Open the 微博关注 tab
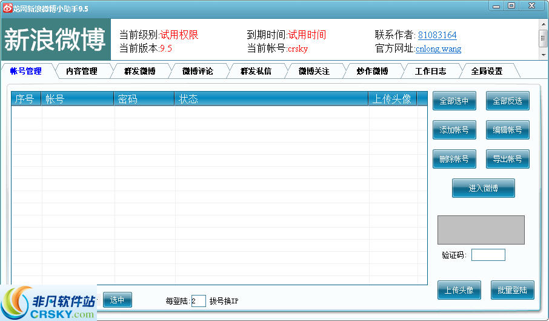This screenshot has width=549, height=321. 314,71
